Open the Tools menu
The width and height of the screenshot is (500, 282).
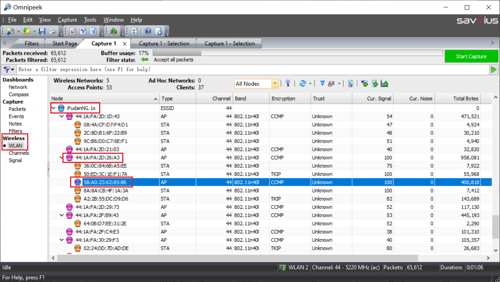(90, 20)
